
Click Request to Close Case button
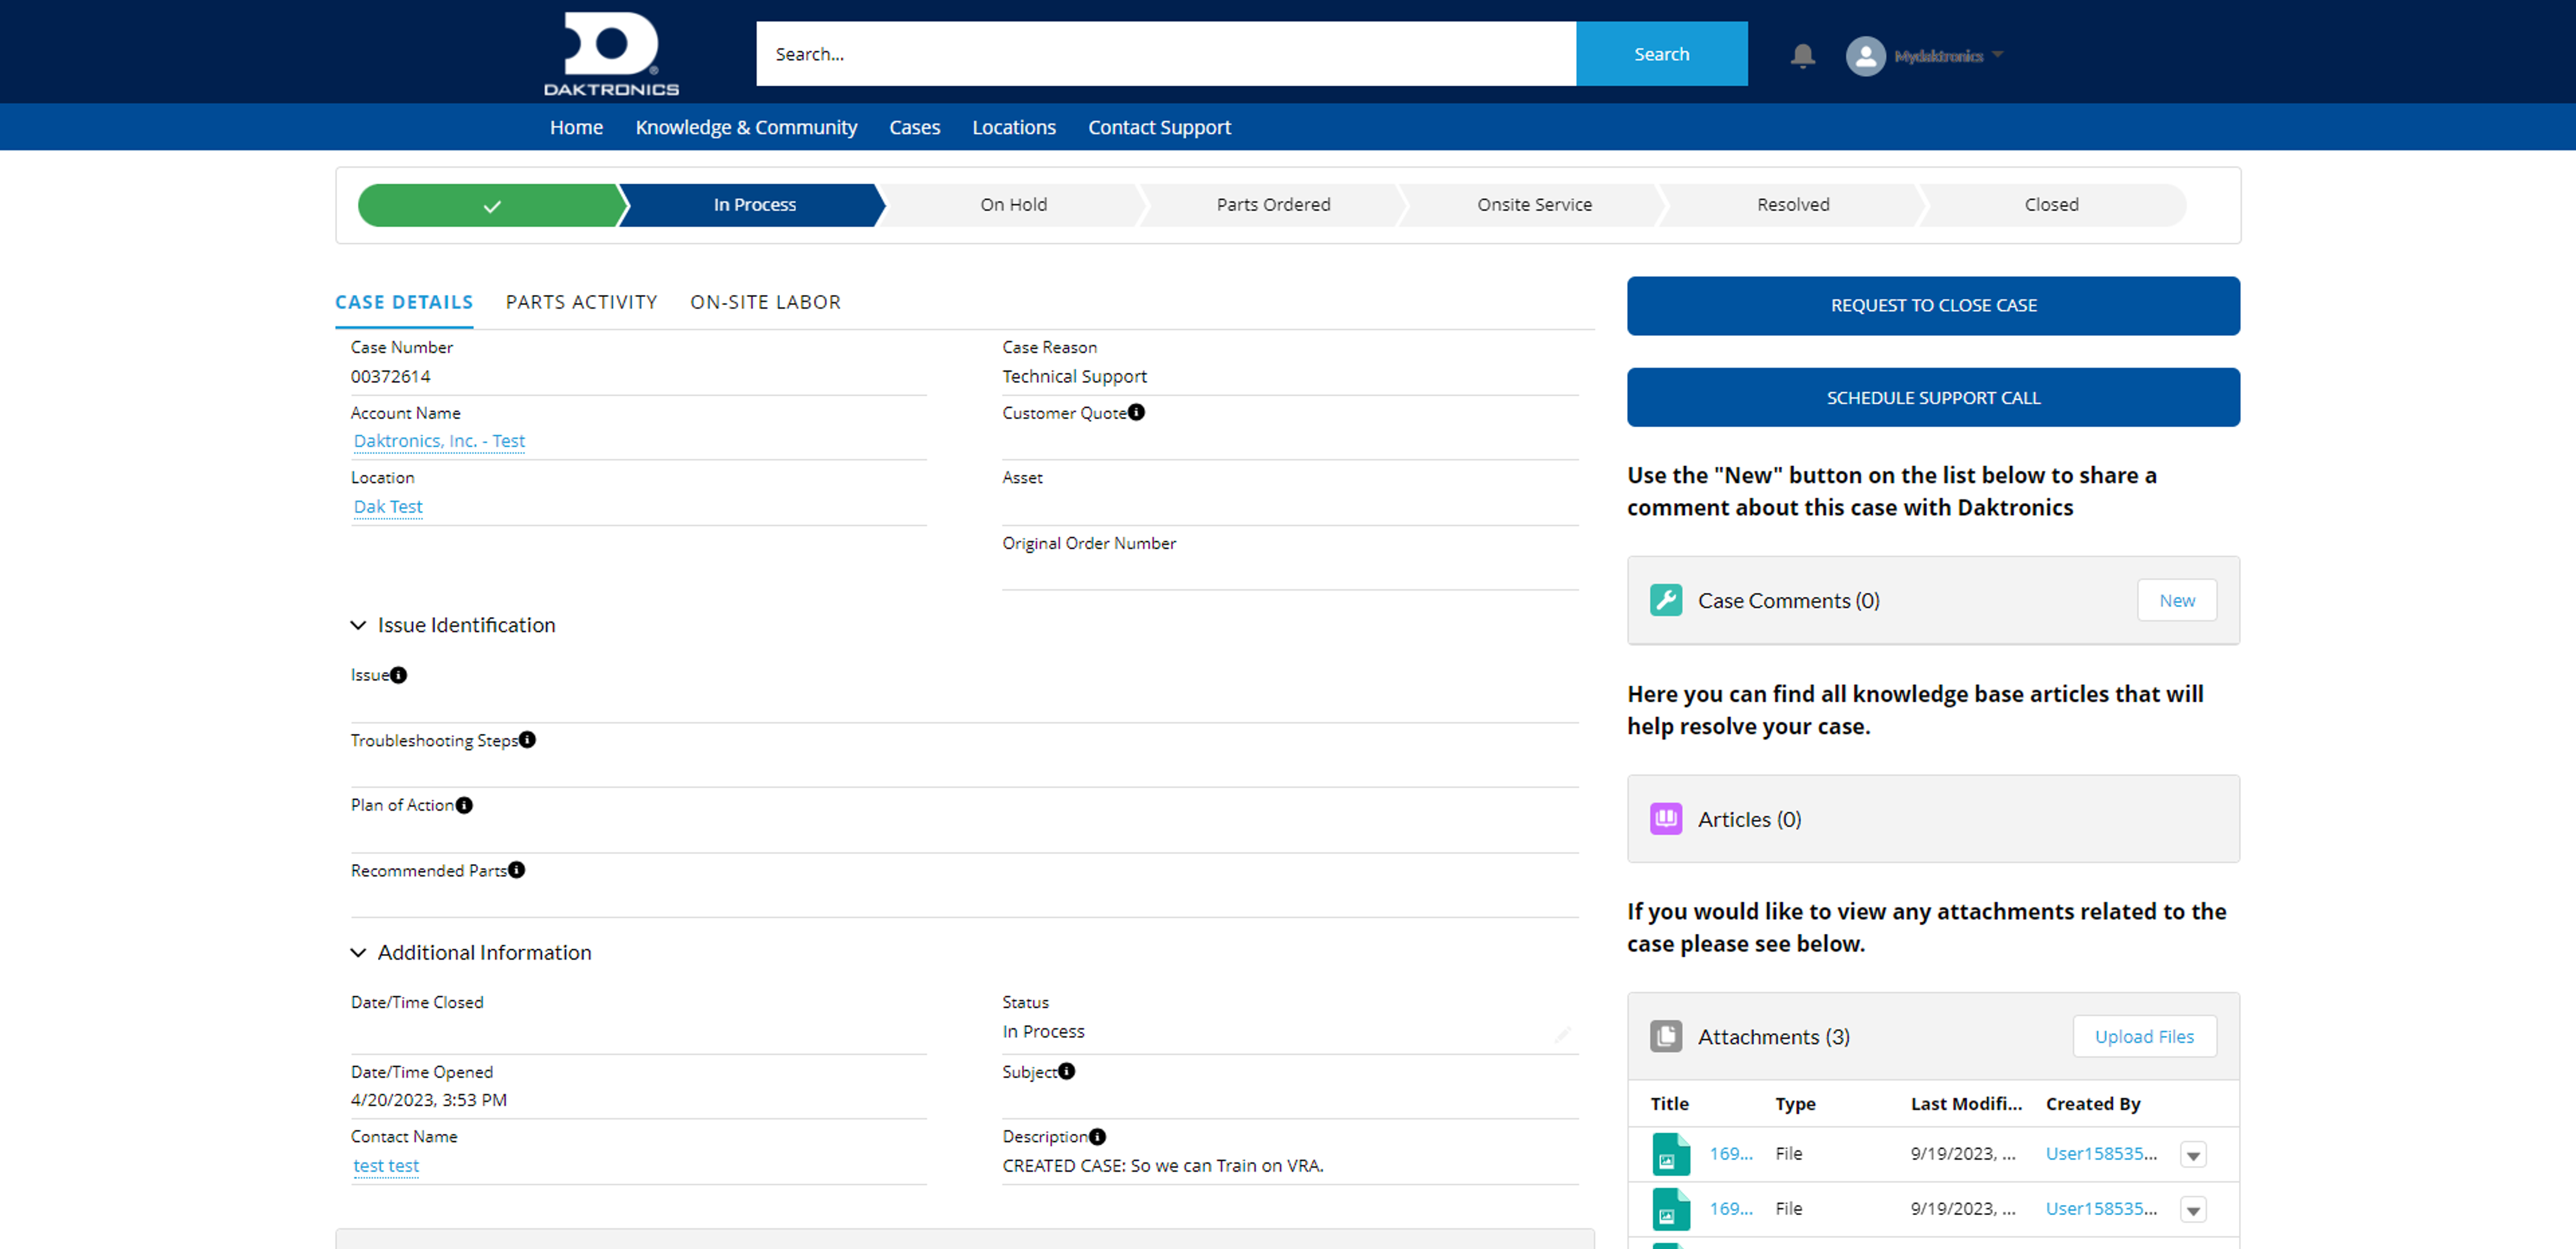pyautogui.click(x=1932, y=305)
